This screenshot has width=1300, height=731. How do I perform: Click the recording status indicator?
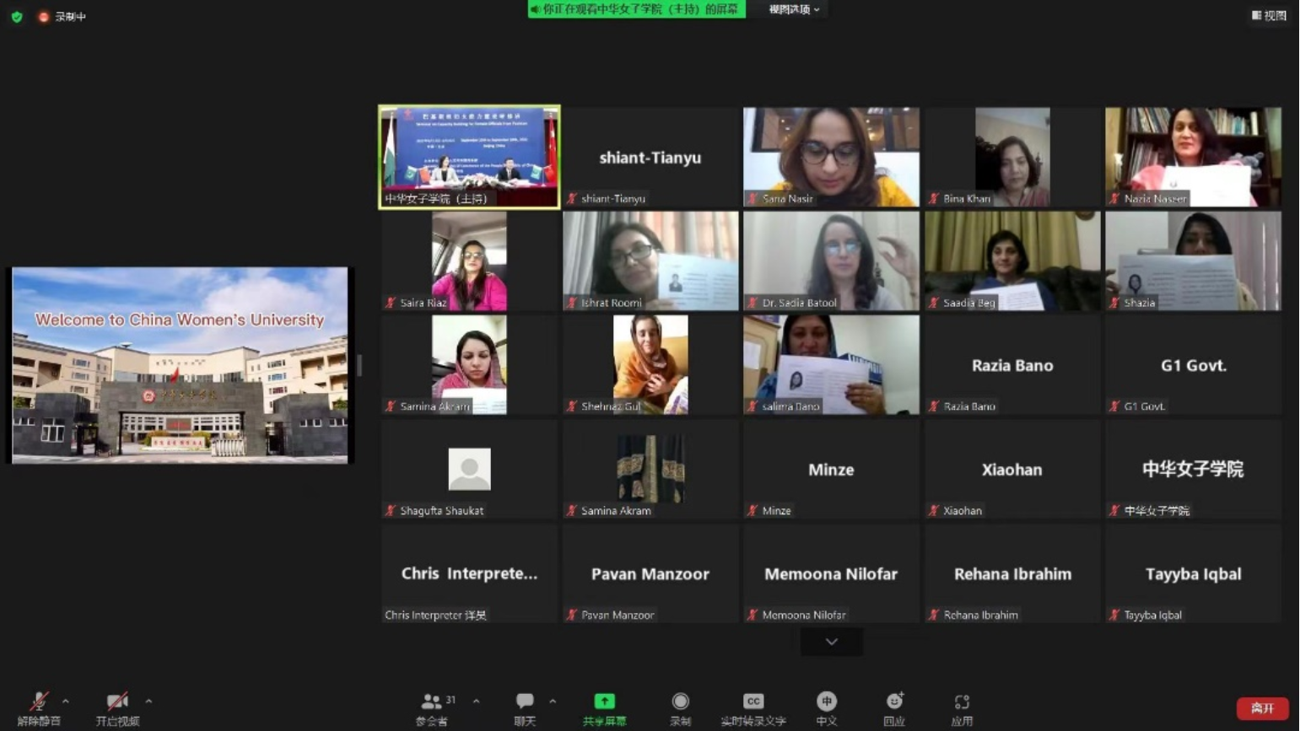(62, 16)
